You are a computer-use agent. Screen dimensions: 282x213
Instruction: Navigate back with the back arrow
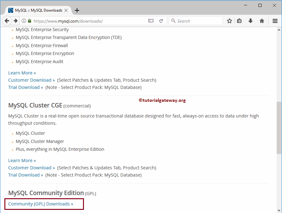[x=7, y=21]
